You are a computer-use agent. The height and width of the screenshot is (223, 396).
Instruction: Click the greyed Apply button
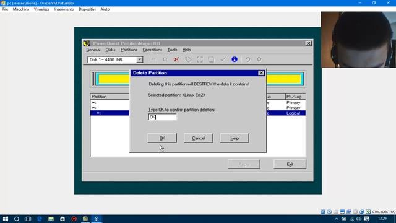click(244, 164)
